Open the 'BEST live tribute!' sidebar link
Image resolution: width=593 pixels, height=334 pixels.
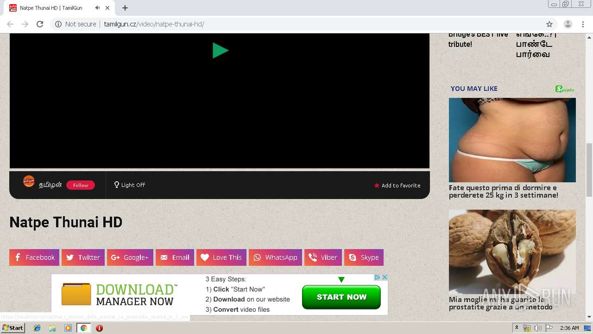(478, 39)
